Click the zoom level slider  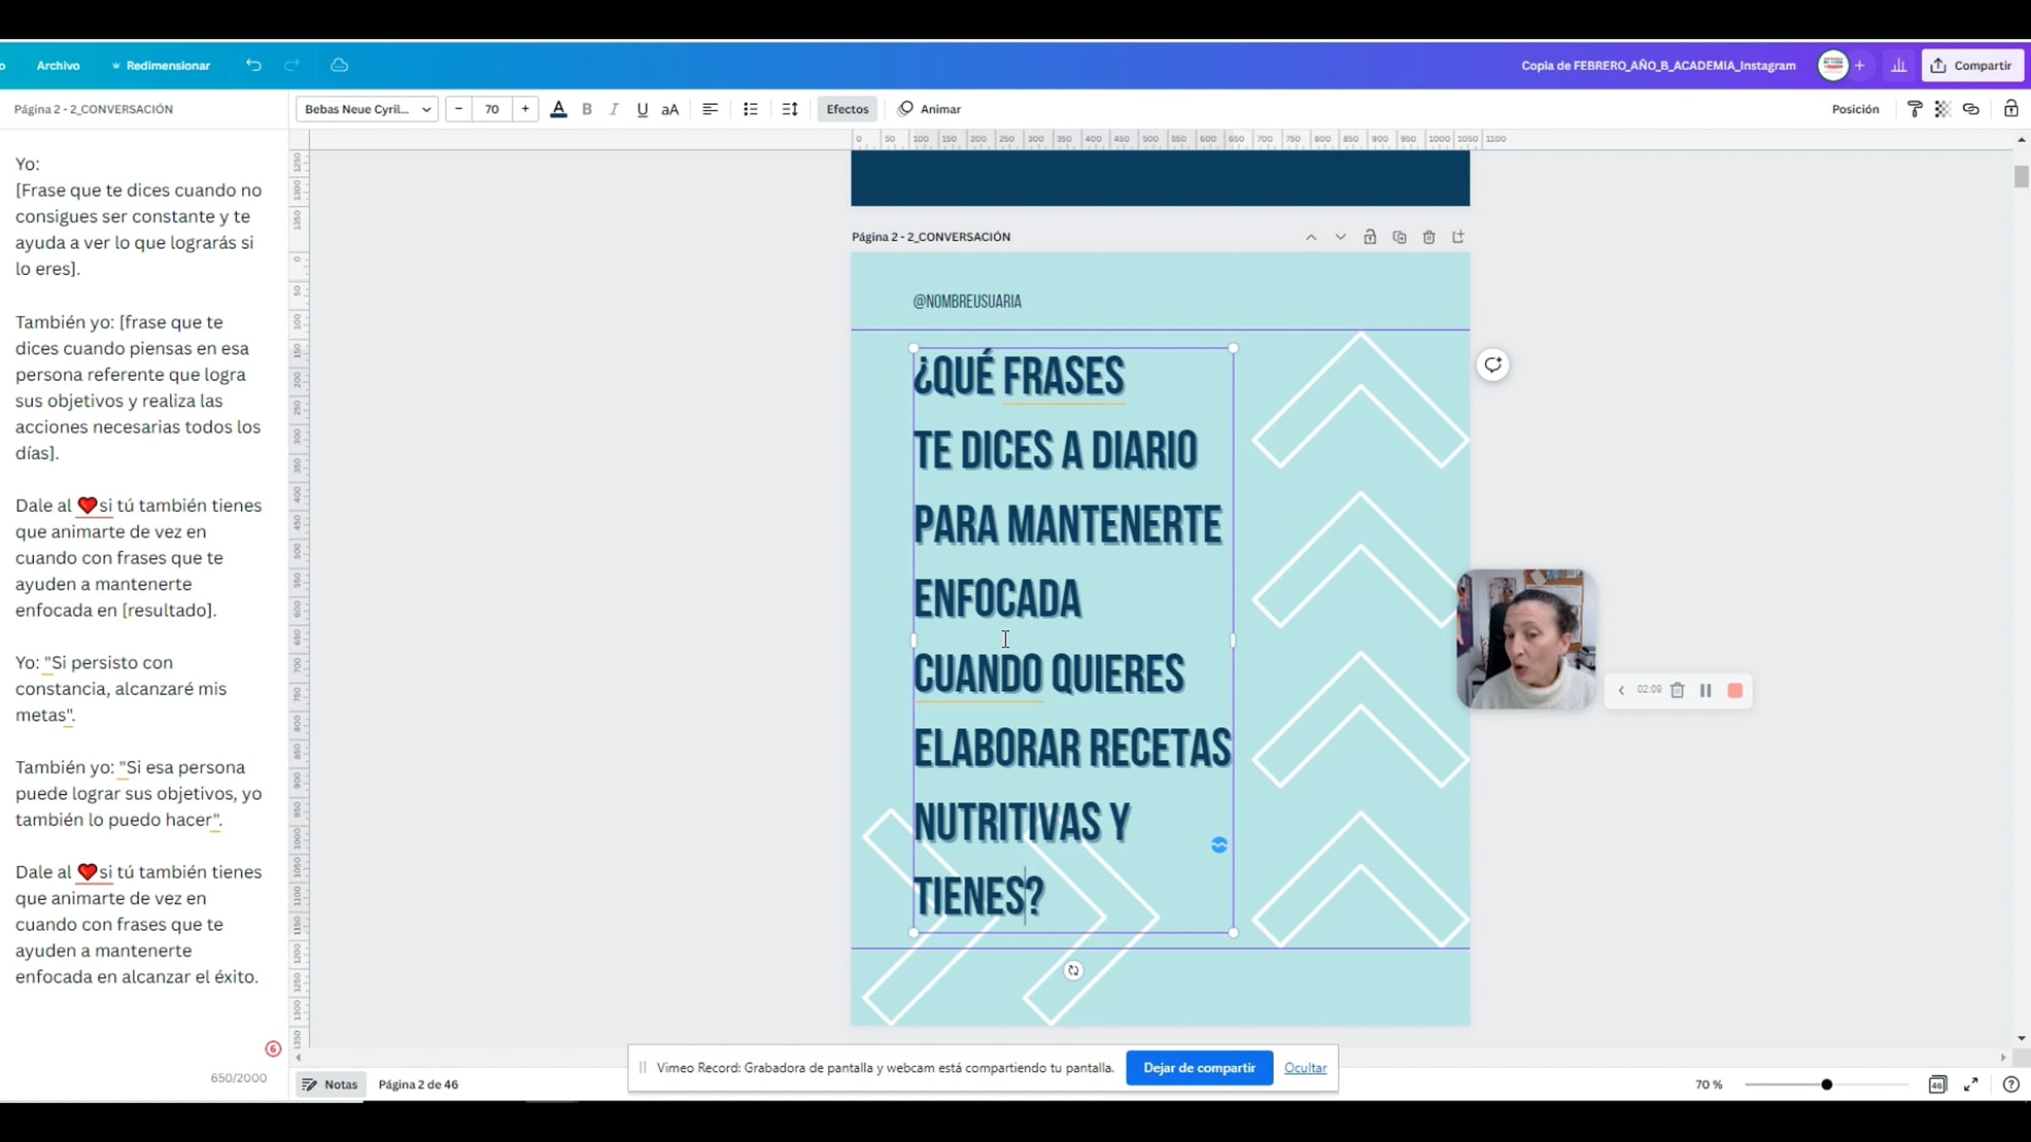(x=1826, y=1084)
